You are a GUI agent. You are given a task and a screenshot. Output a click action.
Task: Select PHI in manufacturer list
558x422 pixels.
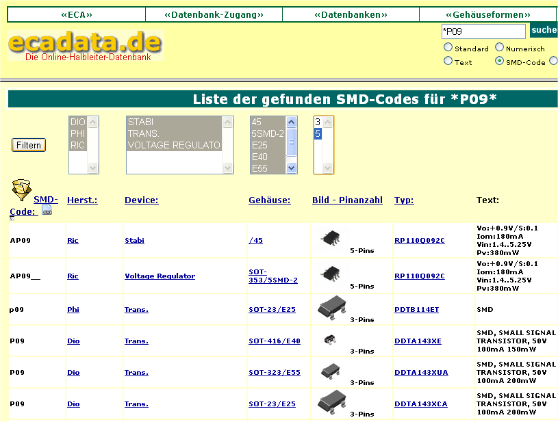(78, 133)
